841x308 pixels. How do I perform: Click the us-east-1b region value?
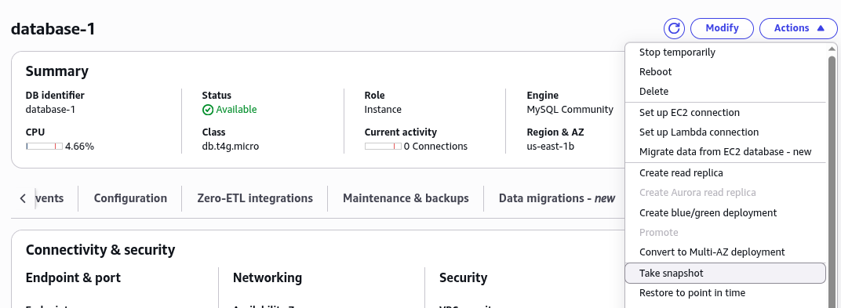(x=550, y=147)
